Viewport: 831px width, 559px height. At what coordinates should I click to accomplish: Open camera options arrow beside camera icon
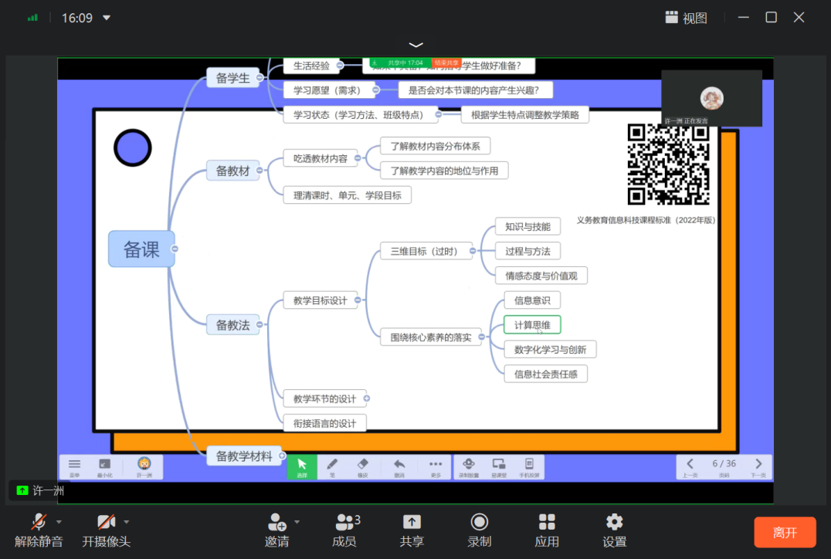tap(127, 522)
